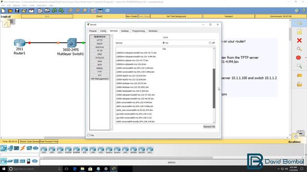Screen dimensions: 307x172
Task: Turn TFTP service On radio button
Action: tap(164, 43)
